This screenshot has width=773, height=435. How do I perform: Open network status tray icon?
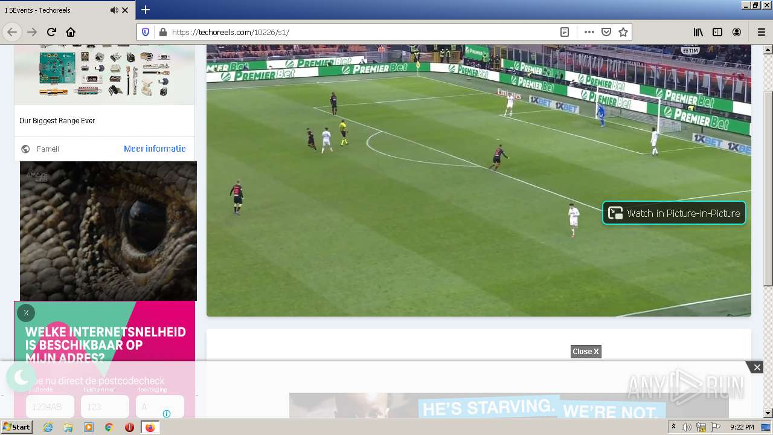click(701, 427)
